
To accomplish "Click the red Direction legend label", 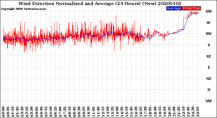I will click(x=191, y=8).
